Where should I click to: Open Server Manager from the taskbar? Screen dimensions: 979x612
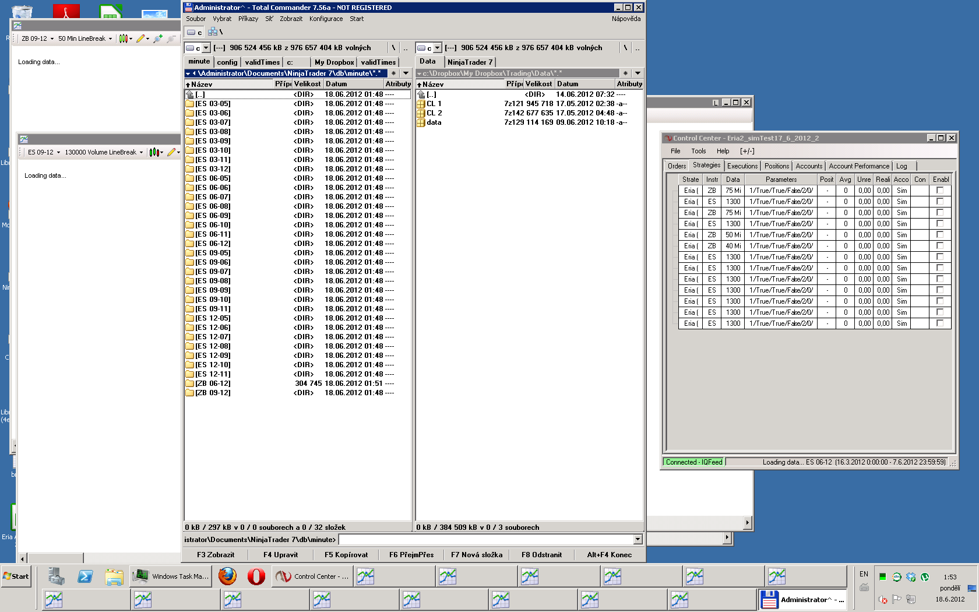[x=57, y=576]
